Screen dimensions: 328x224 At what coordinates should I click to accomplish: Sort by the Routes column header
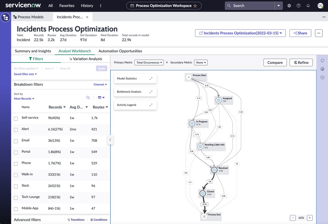pos(100,107)
